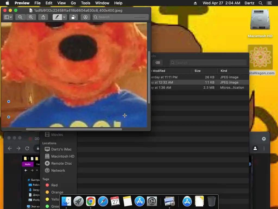The height and width of the screenshot is (209, 278).
Task: Open Notes from the Dock
Action: tap(128, 201)
